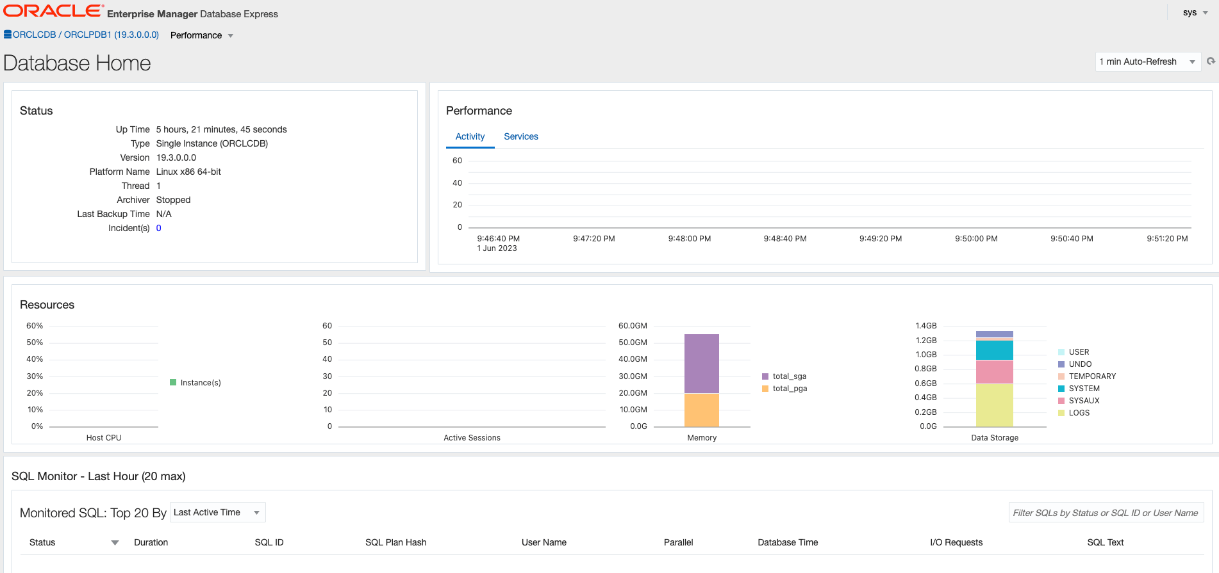The width and height of the screenshot is (1219, 573).
Task: Click the database icon beside ORCLCDB
Action: [x=8, y=35]
